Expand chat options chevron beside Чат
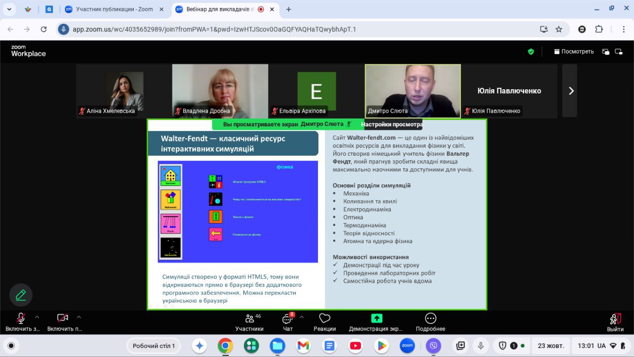 (302, 317)
